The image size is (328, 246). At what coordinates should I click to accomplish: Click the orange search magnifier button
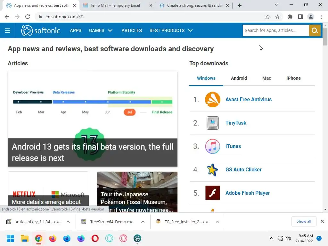(315, 30)
